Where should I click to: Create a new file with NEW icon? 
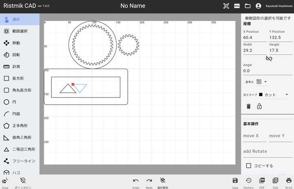pos(237,6)
